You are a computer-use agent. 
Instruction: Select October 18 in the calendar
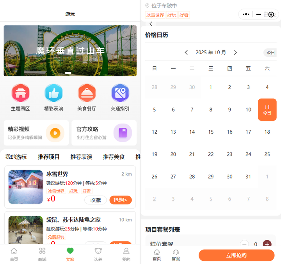267,132
